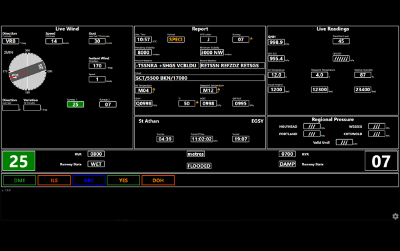Click runway 07 state field DAMP
This screenshot has width=400, height=251.
pos(287,164)
